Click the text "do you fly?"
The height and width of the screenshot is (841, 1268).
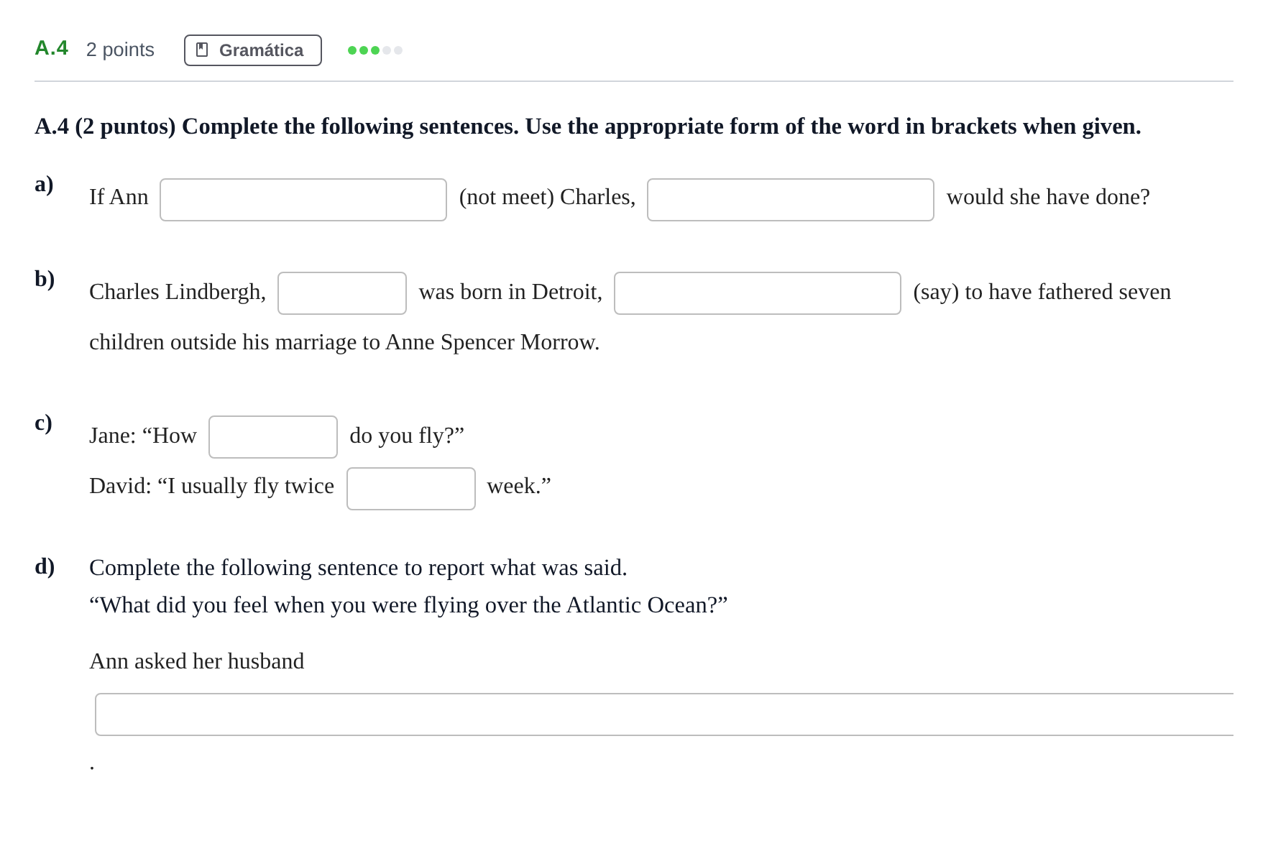pos(407,436)
